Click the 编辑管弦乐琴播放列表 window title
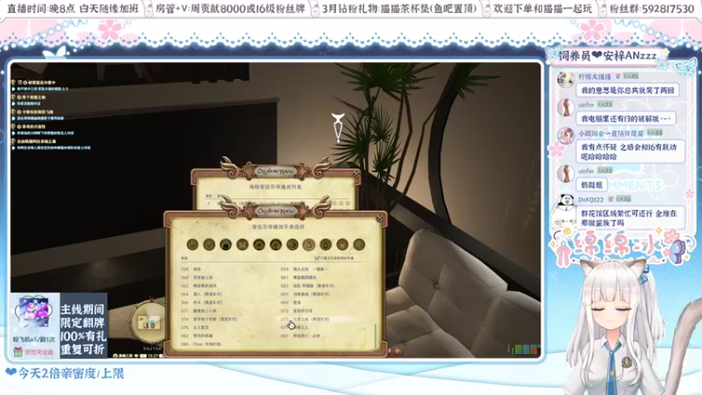The height and width of the screenshot is (395, 702). click(276, 187)
